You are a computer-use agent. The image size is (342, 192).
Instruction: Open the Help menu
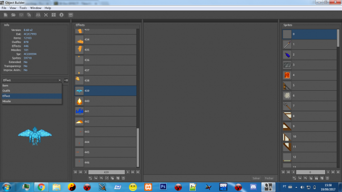[x=48, y=8]
